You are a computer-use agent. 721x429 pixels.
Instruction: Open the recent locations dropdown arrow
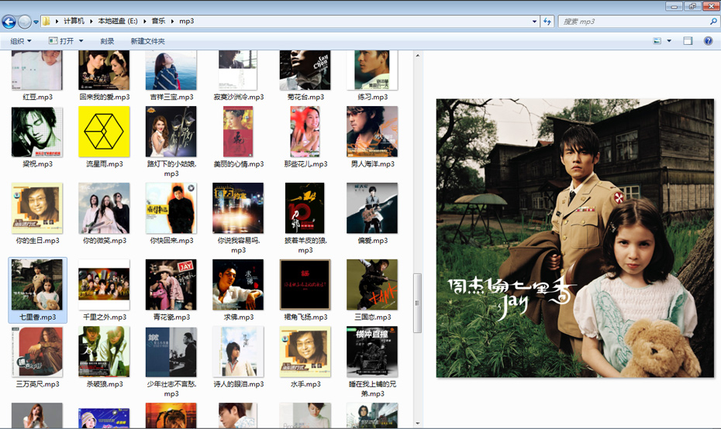click(36, 22)
